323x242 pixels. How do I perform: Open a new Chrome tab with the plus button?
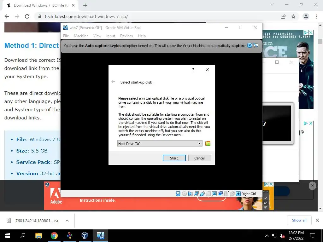[85, 5]
